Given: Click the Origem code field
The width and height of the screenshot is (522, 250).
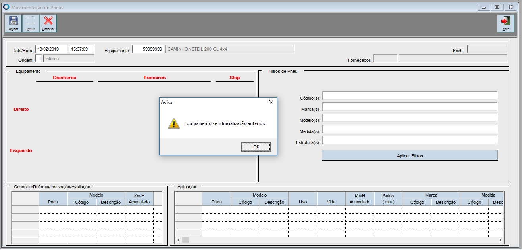Looking at the screenshot, I should [x=39, y=59].
